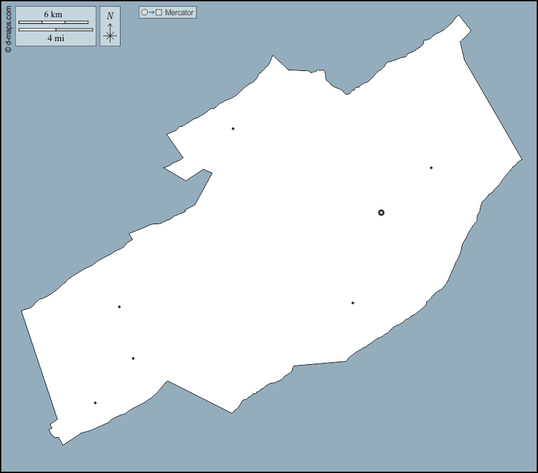Click the city dot south of the capital ring
538x473 pixels.
click(x=352, y=303)
